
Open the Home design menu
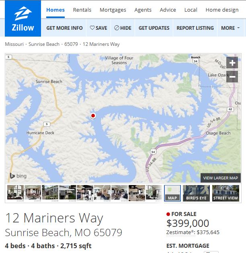222,10
